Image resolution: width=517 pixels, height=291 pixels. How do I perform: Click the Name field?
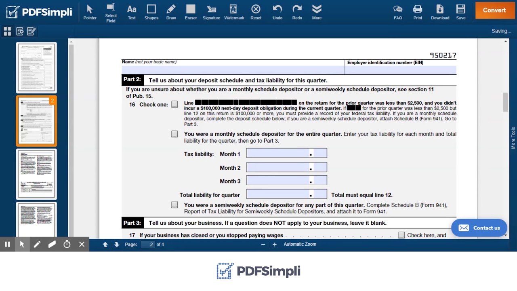click(233, 70)
